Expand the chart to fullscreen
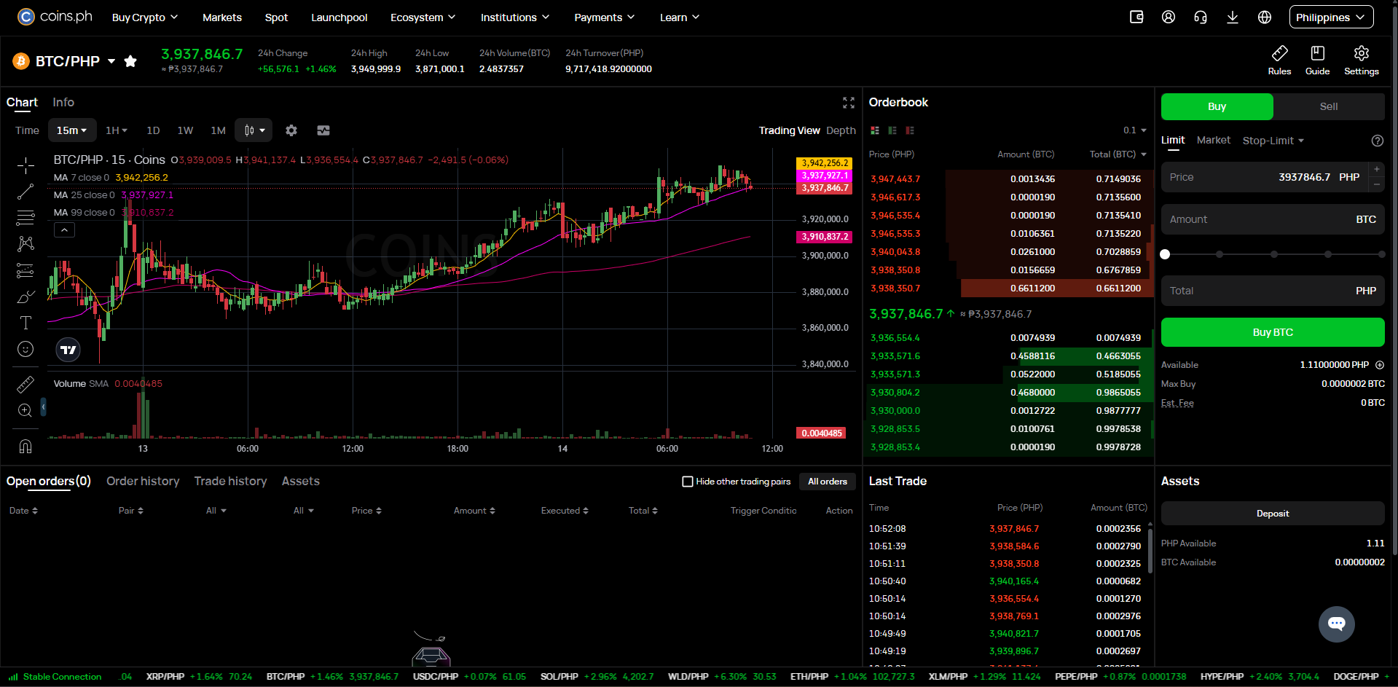Viewport: 1398px width, 687px height. tap(849, 103)
